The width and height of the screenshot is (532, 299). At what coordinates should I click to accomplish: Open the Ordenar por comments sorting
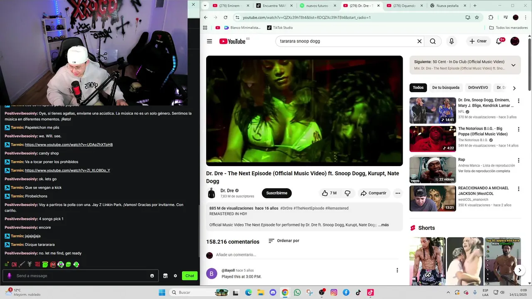(x=284, y=241)
